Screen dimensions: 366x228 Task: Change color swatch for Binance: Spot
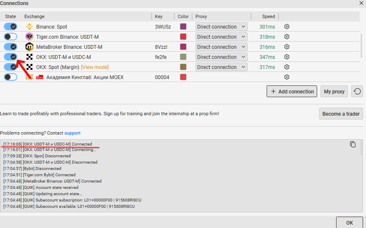[183, 27]
